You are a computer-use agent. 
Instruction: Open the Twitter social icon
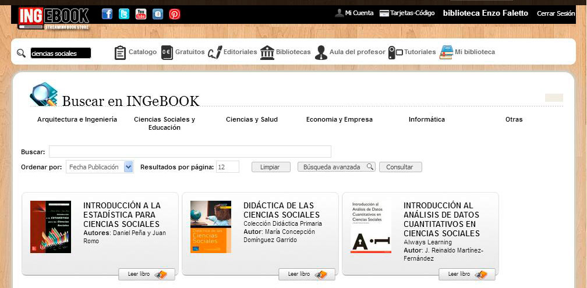click(x=124, y=14)
